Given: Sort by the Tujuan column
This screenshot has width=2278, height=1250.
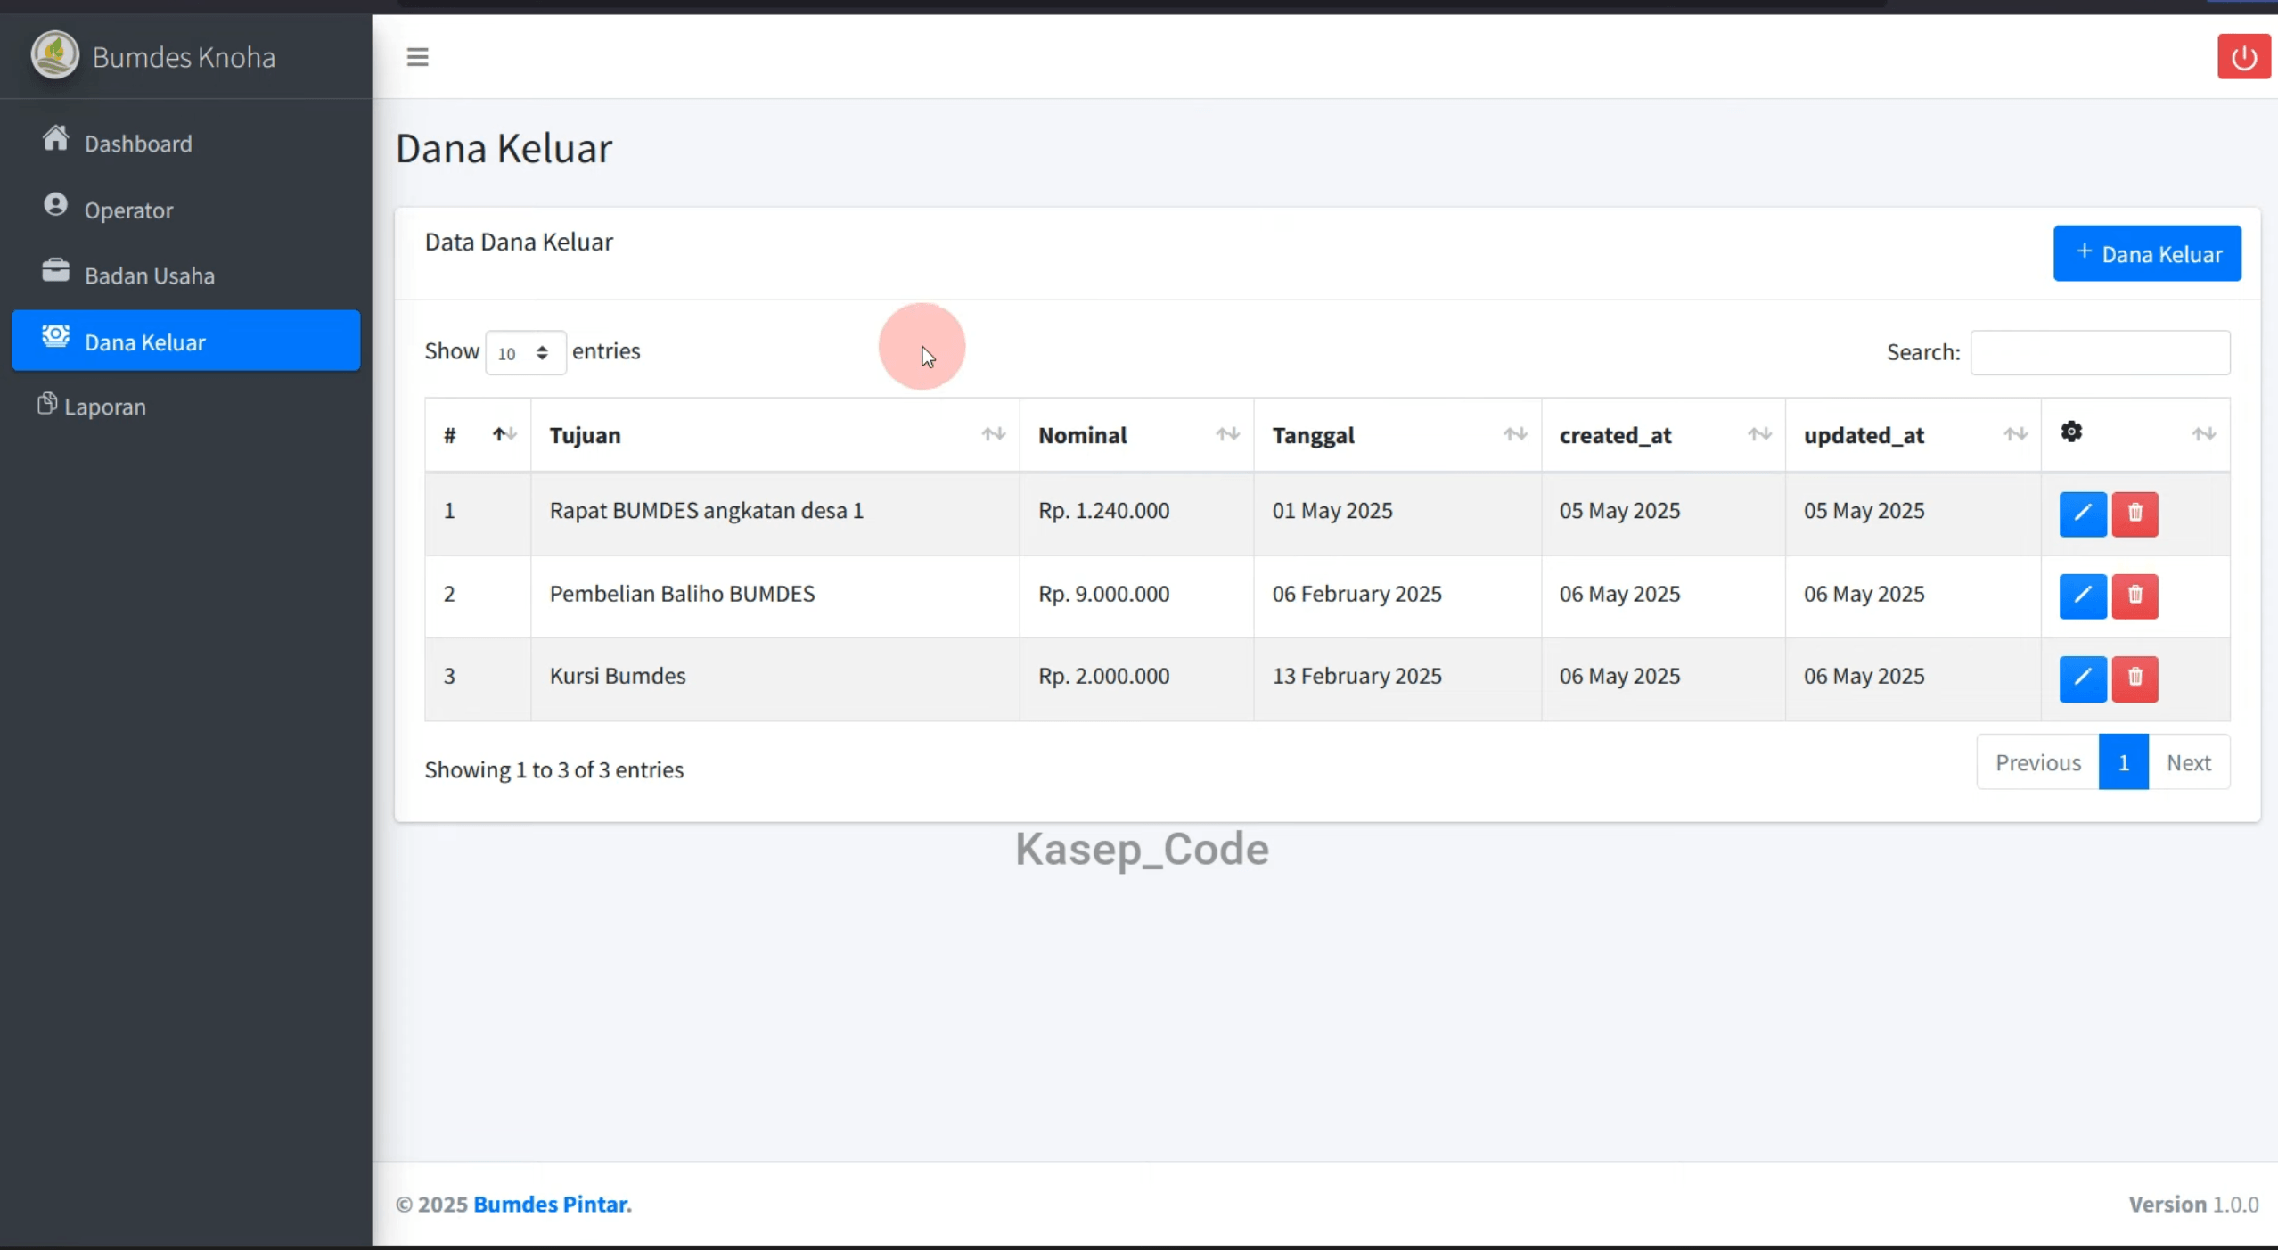Looking at the screenshot, I should point(774,434).
